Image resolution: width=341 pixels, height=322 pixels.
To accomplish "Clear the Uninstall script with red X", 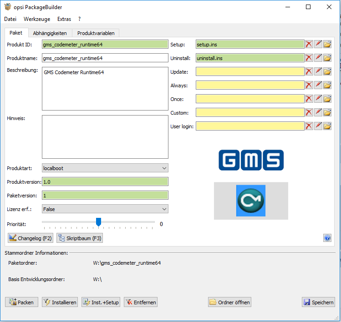I will tap(309, 58).
